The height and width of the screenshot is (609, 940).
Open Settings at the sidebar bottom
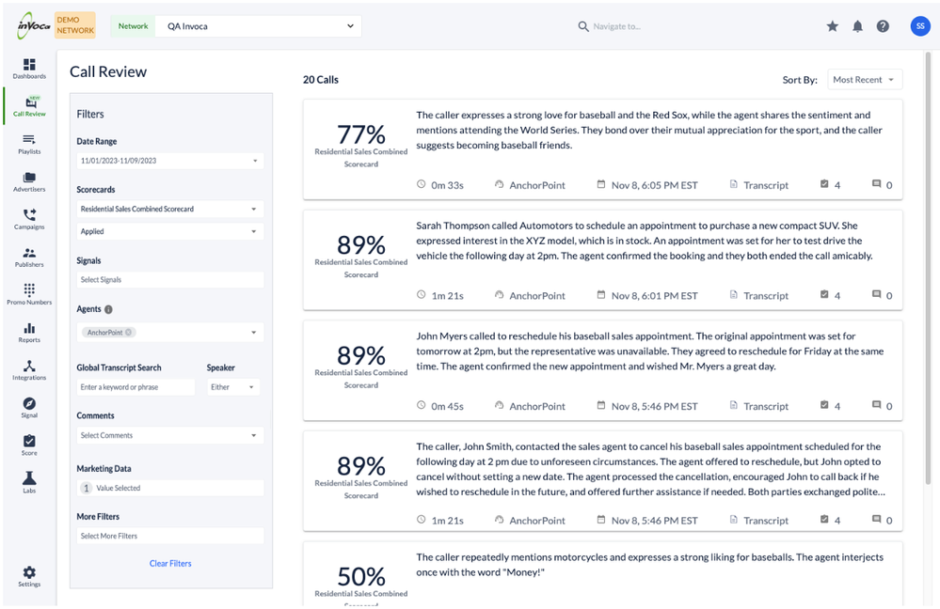(x=29, y=575)
